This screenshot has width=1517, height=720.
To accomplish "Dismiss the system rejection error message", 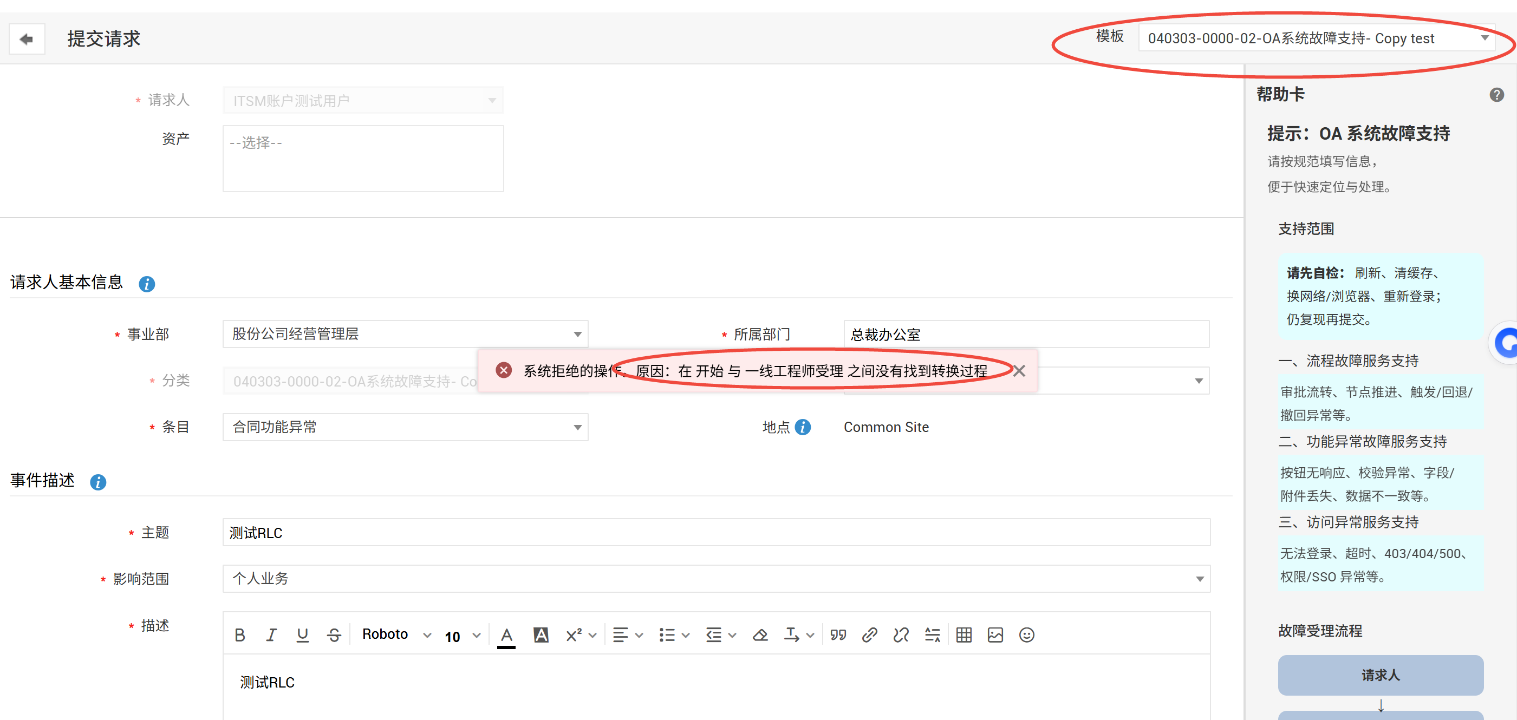I will coord(1019,371).
